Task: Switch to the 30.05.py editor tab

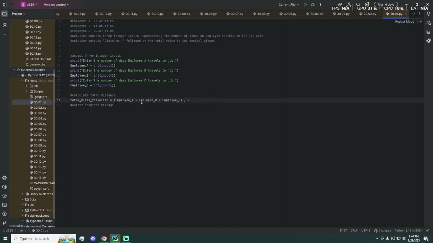Action: point(288,14)
